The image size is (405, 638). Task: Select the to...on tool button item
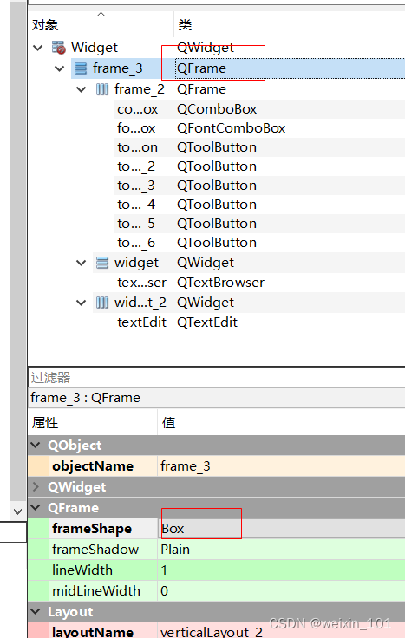click(138, 147)
